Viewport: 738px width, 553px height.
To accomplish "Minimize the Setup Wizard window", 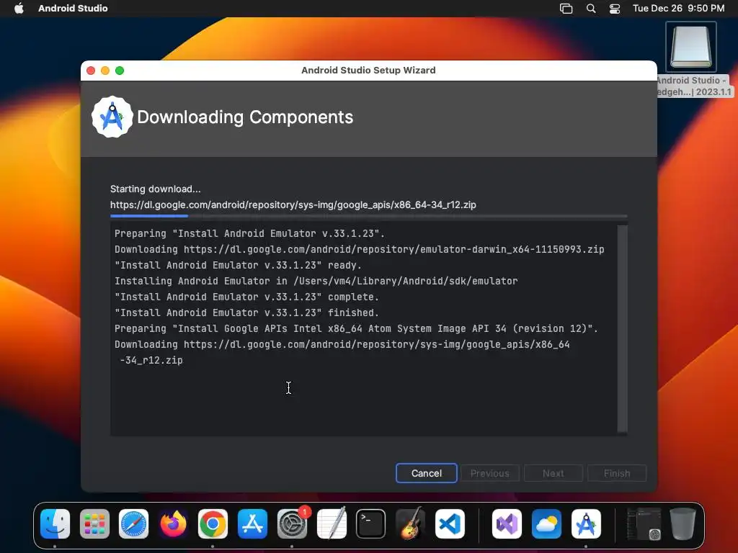I will pyautogui.click(x=105, y=71).
